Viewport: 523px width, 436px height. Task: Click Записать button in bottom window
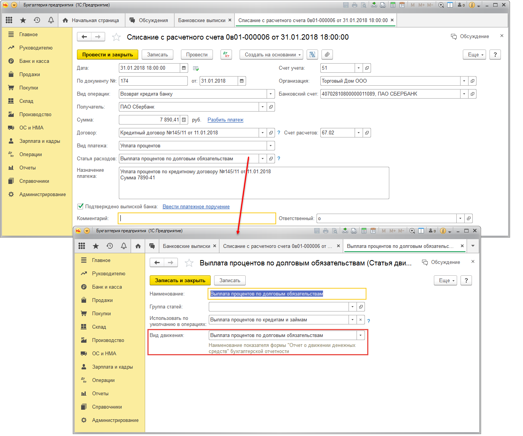(230, 280)
